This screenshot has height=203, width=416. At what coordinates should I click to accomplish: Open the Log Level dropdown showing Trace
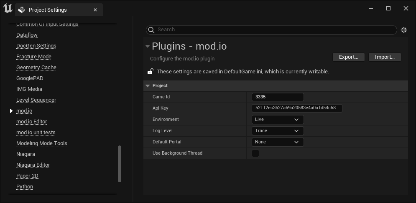click(x=278, y=131)
